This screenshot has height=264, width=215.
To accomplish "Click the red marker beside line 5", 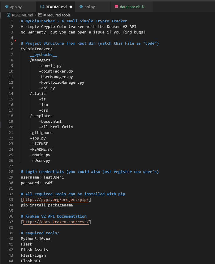I will pos(15,41).
